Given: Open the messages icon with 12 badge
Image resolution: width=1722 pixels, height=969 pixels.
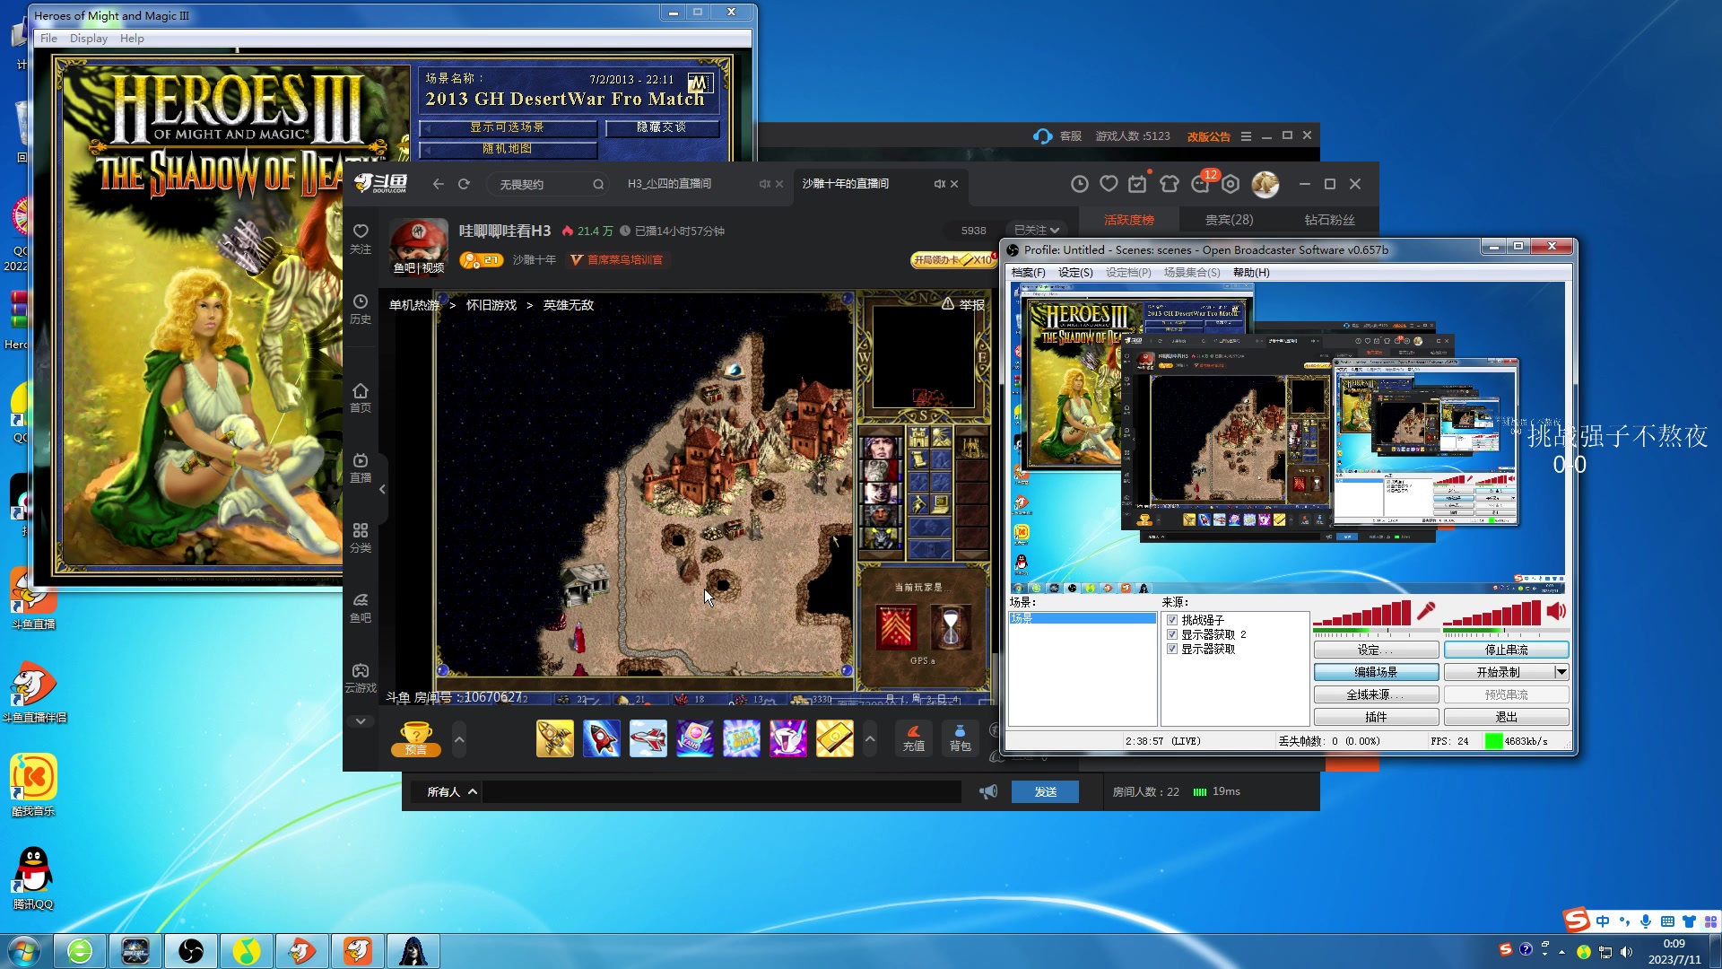Looking at the screenshot, I should pyautogui.click(x=1202, y=182).
